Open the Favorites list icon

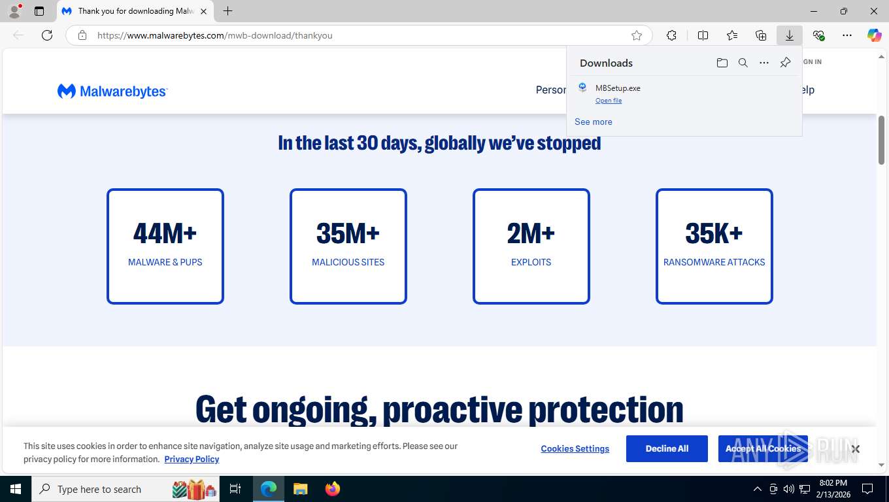click(x=732, y=35)
